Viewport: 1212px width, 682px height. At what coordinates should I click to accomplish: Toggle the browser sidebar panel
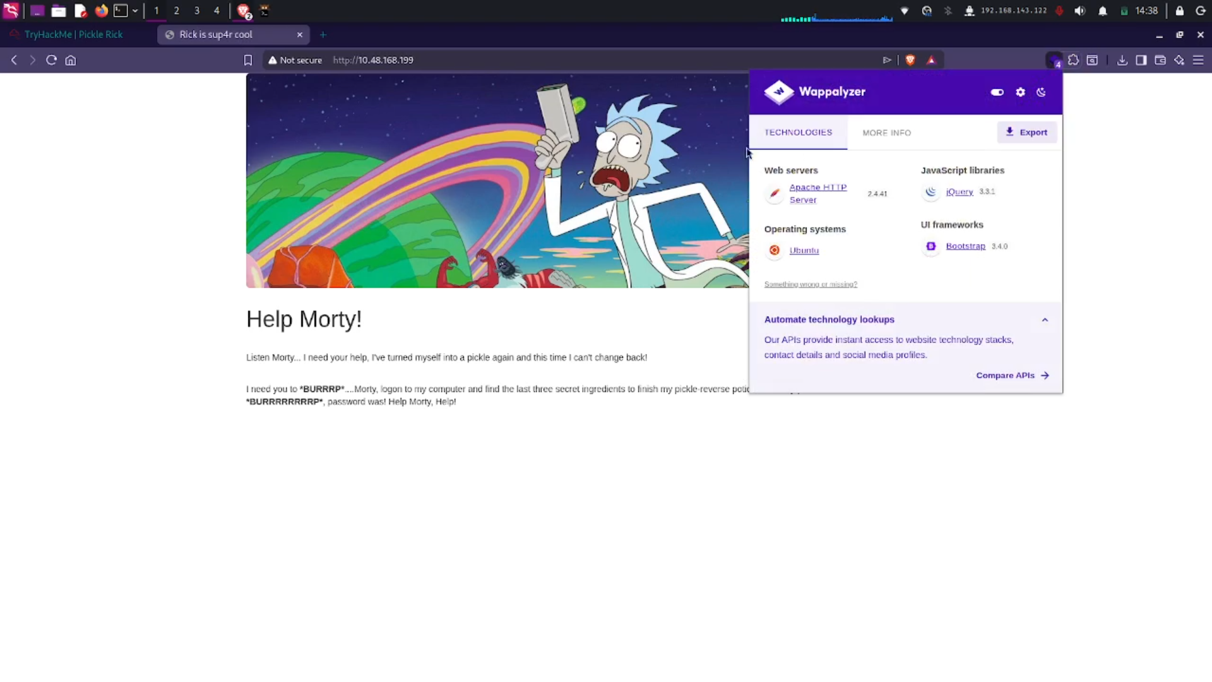click(1141, 60)
